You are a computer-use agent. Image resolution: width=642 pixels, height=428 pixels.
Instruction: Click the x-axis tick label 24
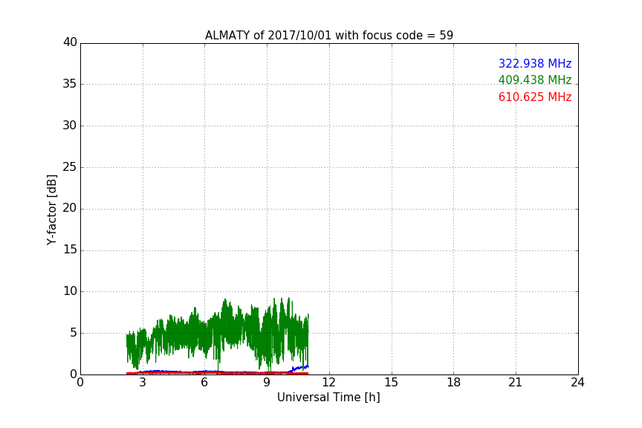pyautogui.click(x=577, y=383)
